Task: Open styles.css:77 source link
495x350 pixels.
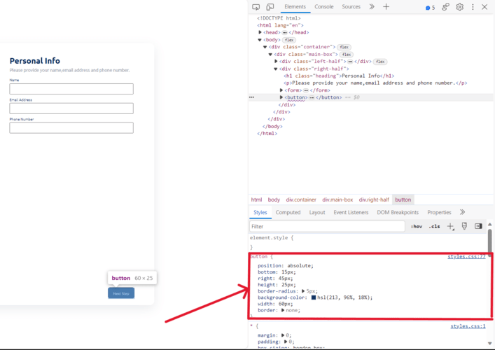Action: tap(466, 257)
